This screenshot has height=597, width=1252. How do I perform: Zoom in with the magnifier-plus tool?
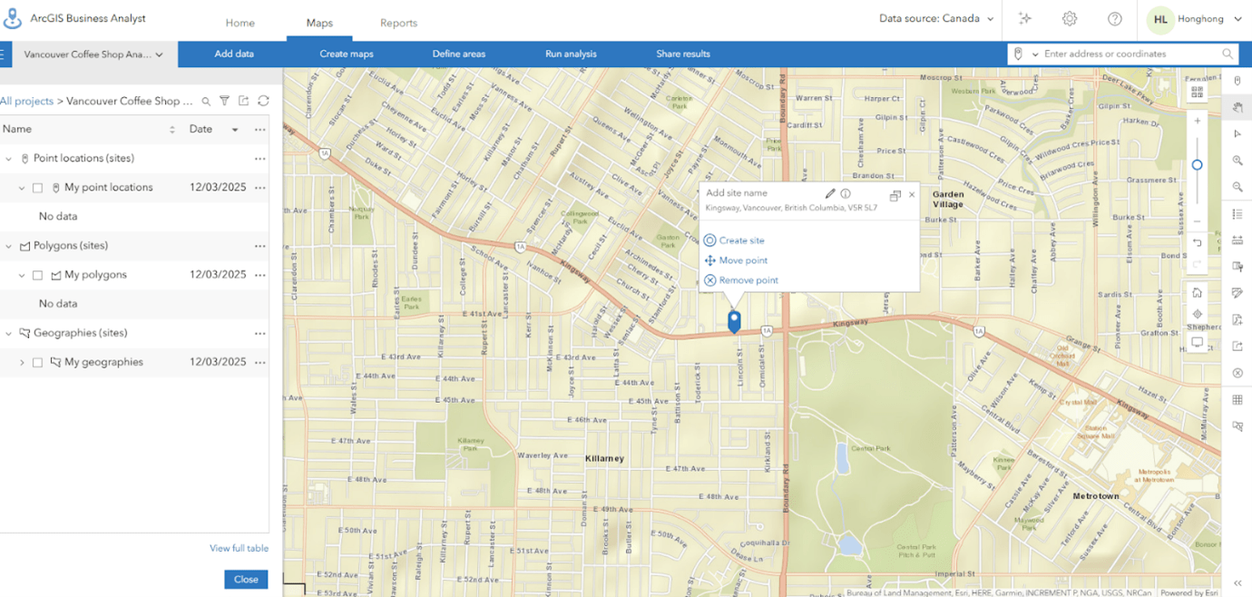pos(1237,161)
